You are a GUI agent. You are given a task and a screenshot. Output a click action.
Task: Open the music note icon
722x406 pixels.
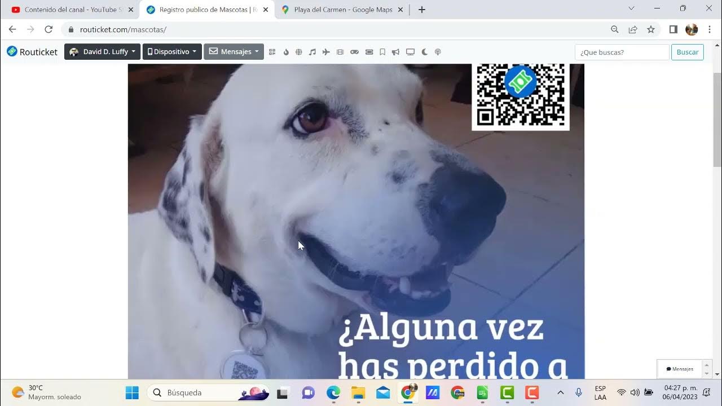click(312, 52)
